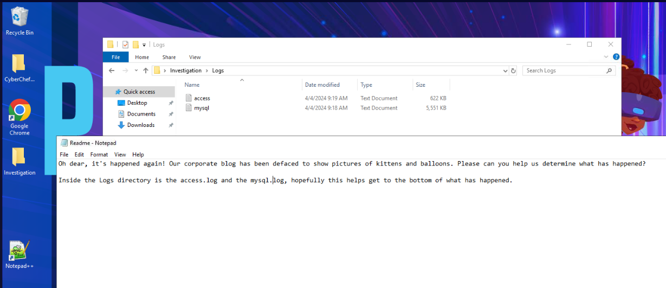Sort files by Type column header
Screen dimensions: 666x288
point(384,85)
